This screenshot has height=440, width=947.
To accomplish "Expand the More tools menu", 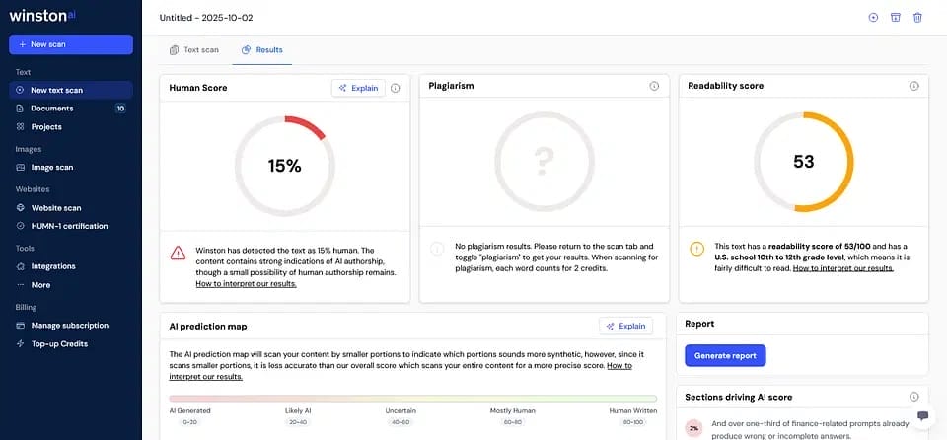I will click(x=40, y=285).
